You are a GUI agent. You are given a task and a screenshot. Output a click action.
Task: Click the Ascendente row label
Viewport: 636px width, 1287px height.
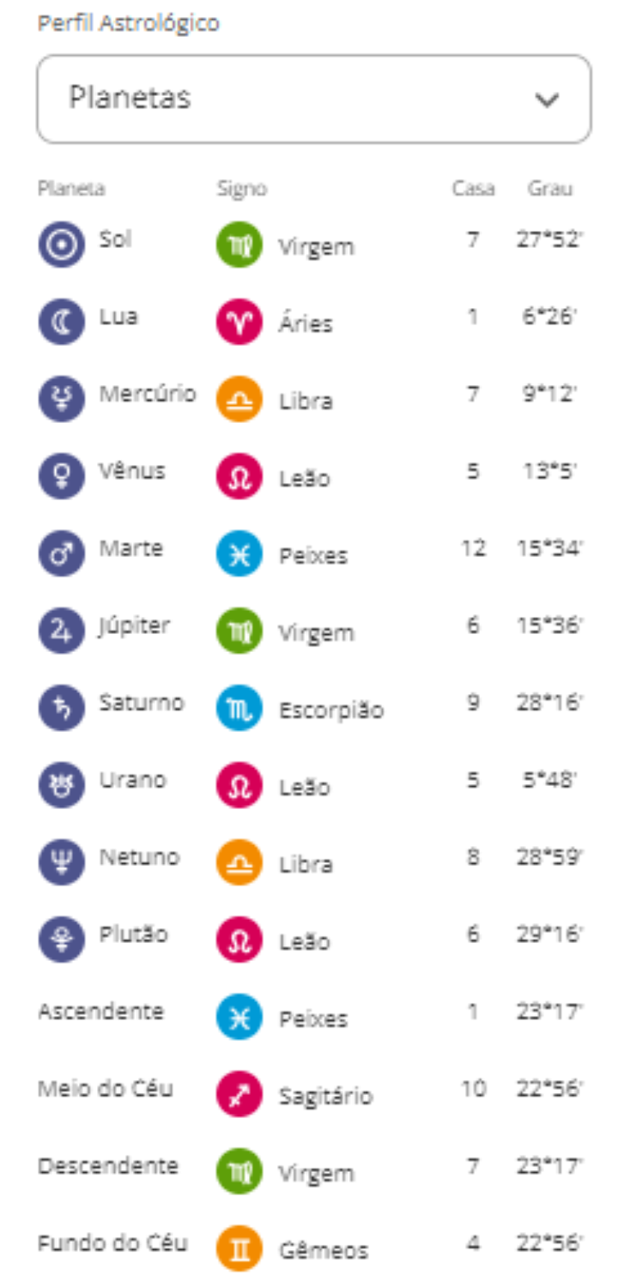coord(100,1012)
